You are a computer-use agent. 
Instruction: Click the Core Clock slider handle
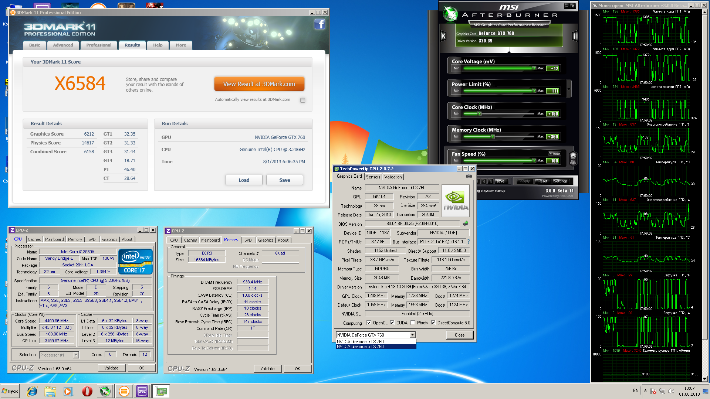[x=479, y=114]
